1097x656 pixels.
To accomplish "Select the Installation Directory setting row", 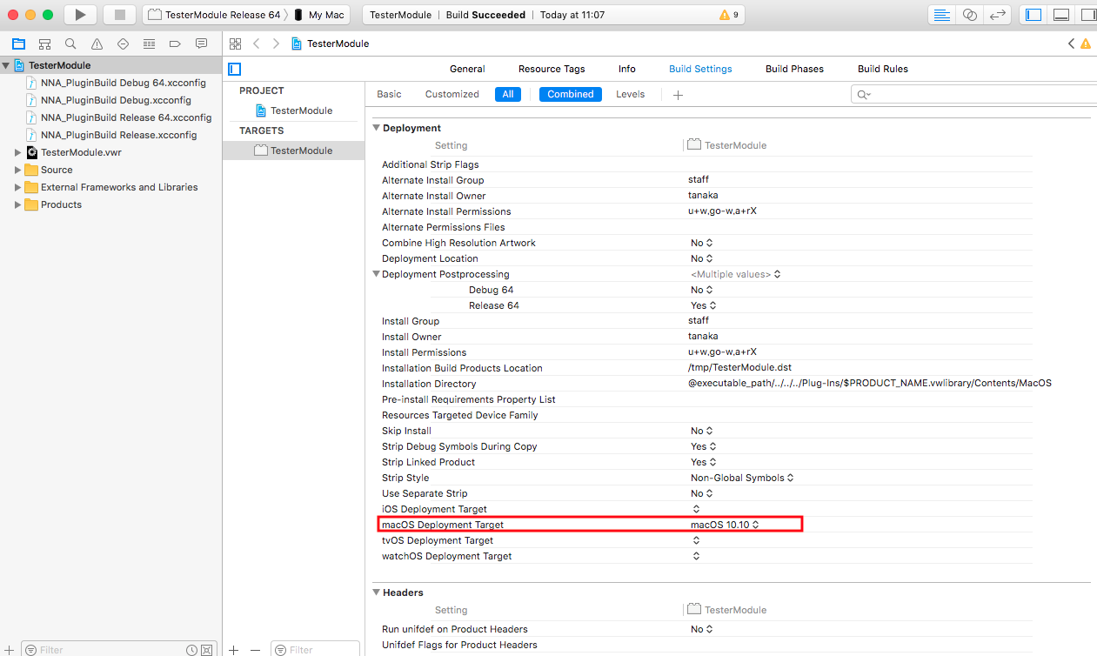I will click(706, 384).
